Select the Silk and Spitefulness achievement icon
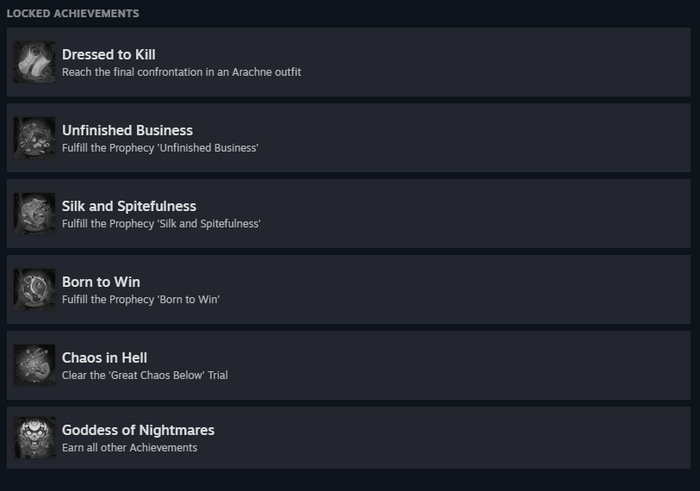 (34, 214)
